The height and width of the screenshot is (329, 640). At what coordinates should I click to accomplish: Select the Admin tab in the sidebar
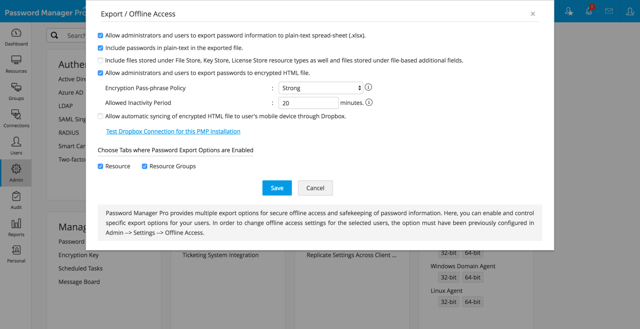point(16,173)
